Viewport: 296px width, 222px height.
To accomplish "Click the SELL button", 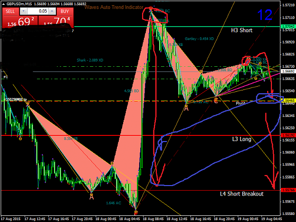I will click(10, 11).
